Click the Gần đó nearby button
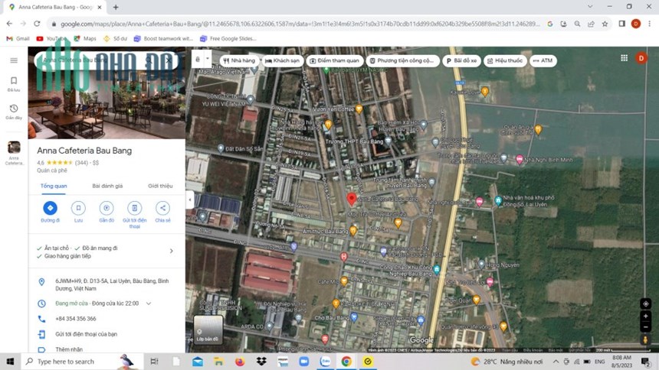This screenshot has width=659, height=370. click(x=107, y=212)
